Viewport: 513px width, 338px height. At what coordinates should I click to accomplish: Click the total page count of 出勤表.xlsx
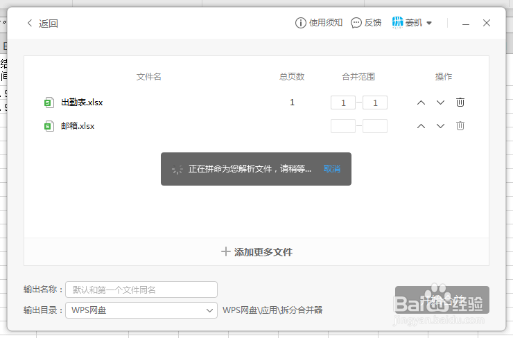292,103
